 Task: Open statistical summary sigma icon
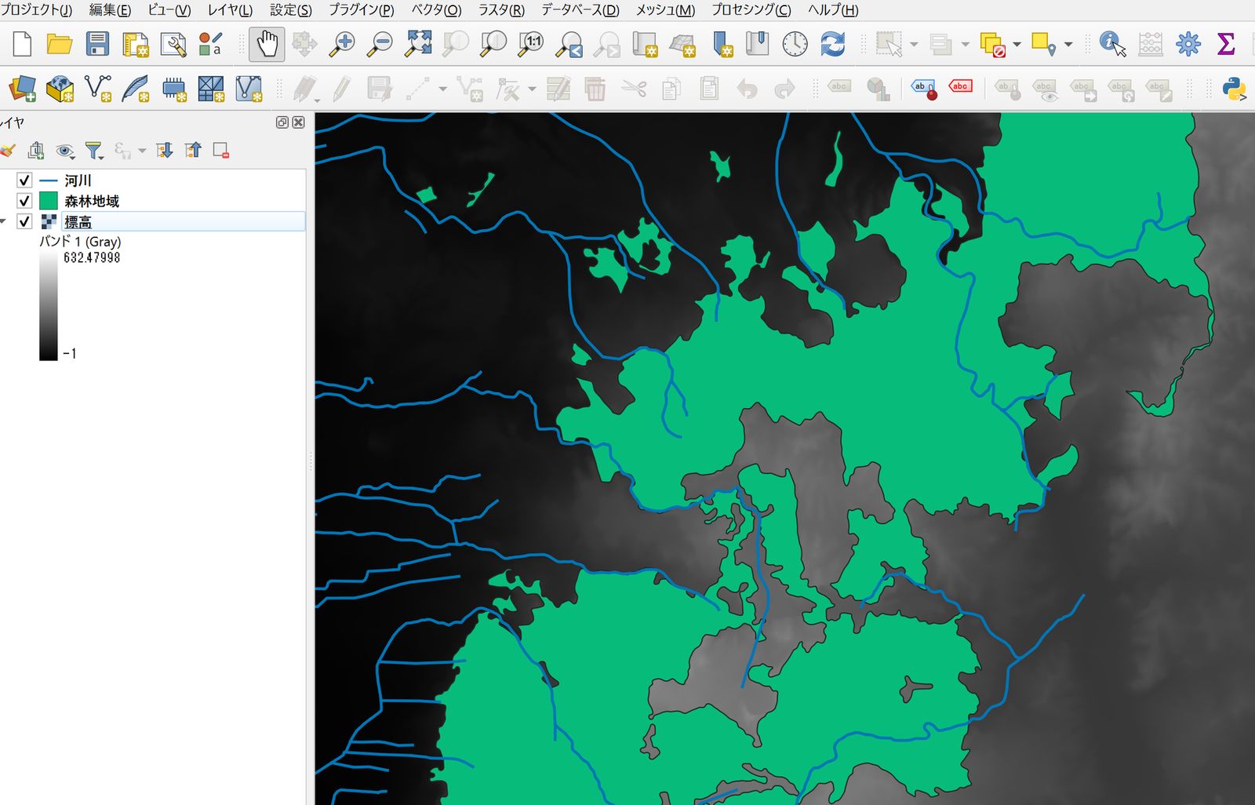tap(1226, 44)
